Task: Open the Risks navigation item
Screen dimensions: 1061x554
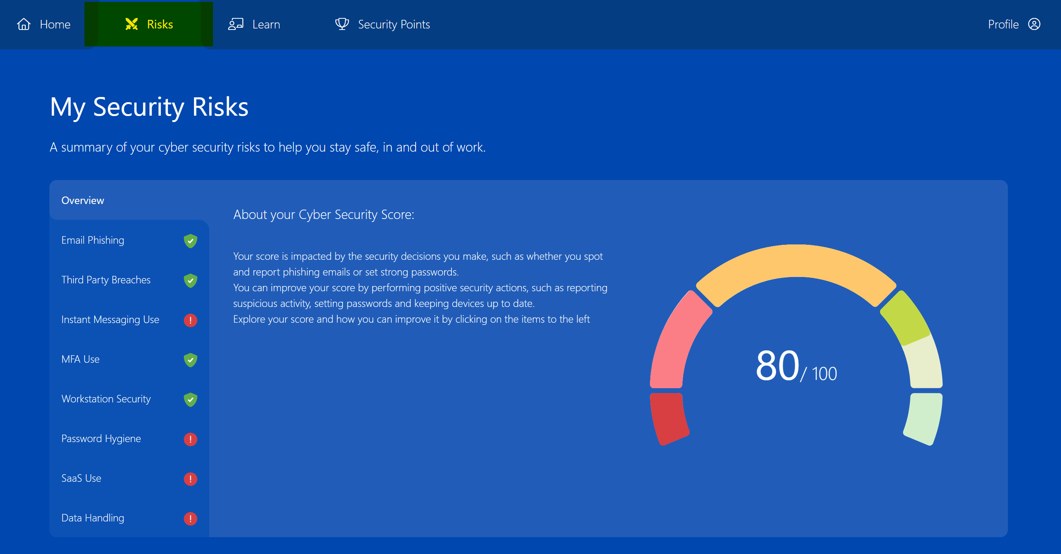Action: click(149, 24)
